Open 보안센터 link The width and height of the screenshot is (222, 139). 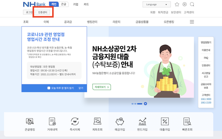click(x=176, y=12)
